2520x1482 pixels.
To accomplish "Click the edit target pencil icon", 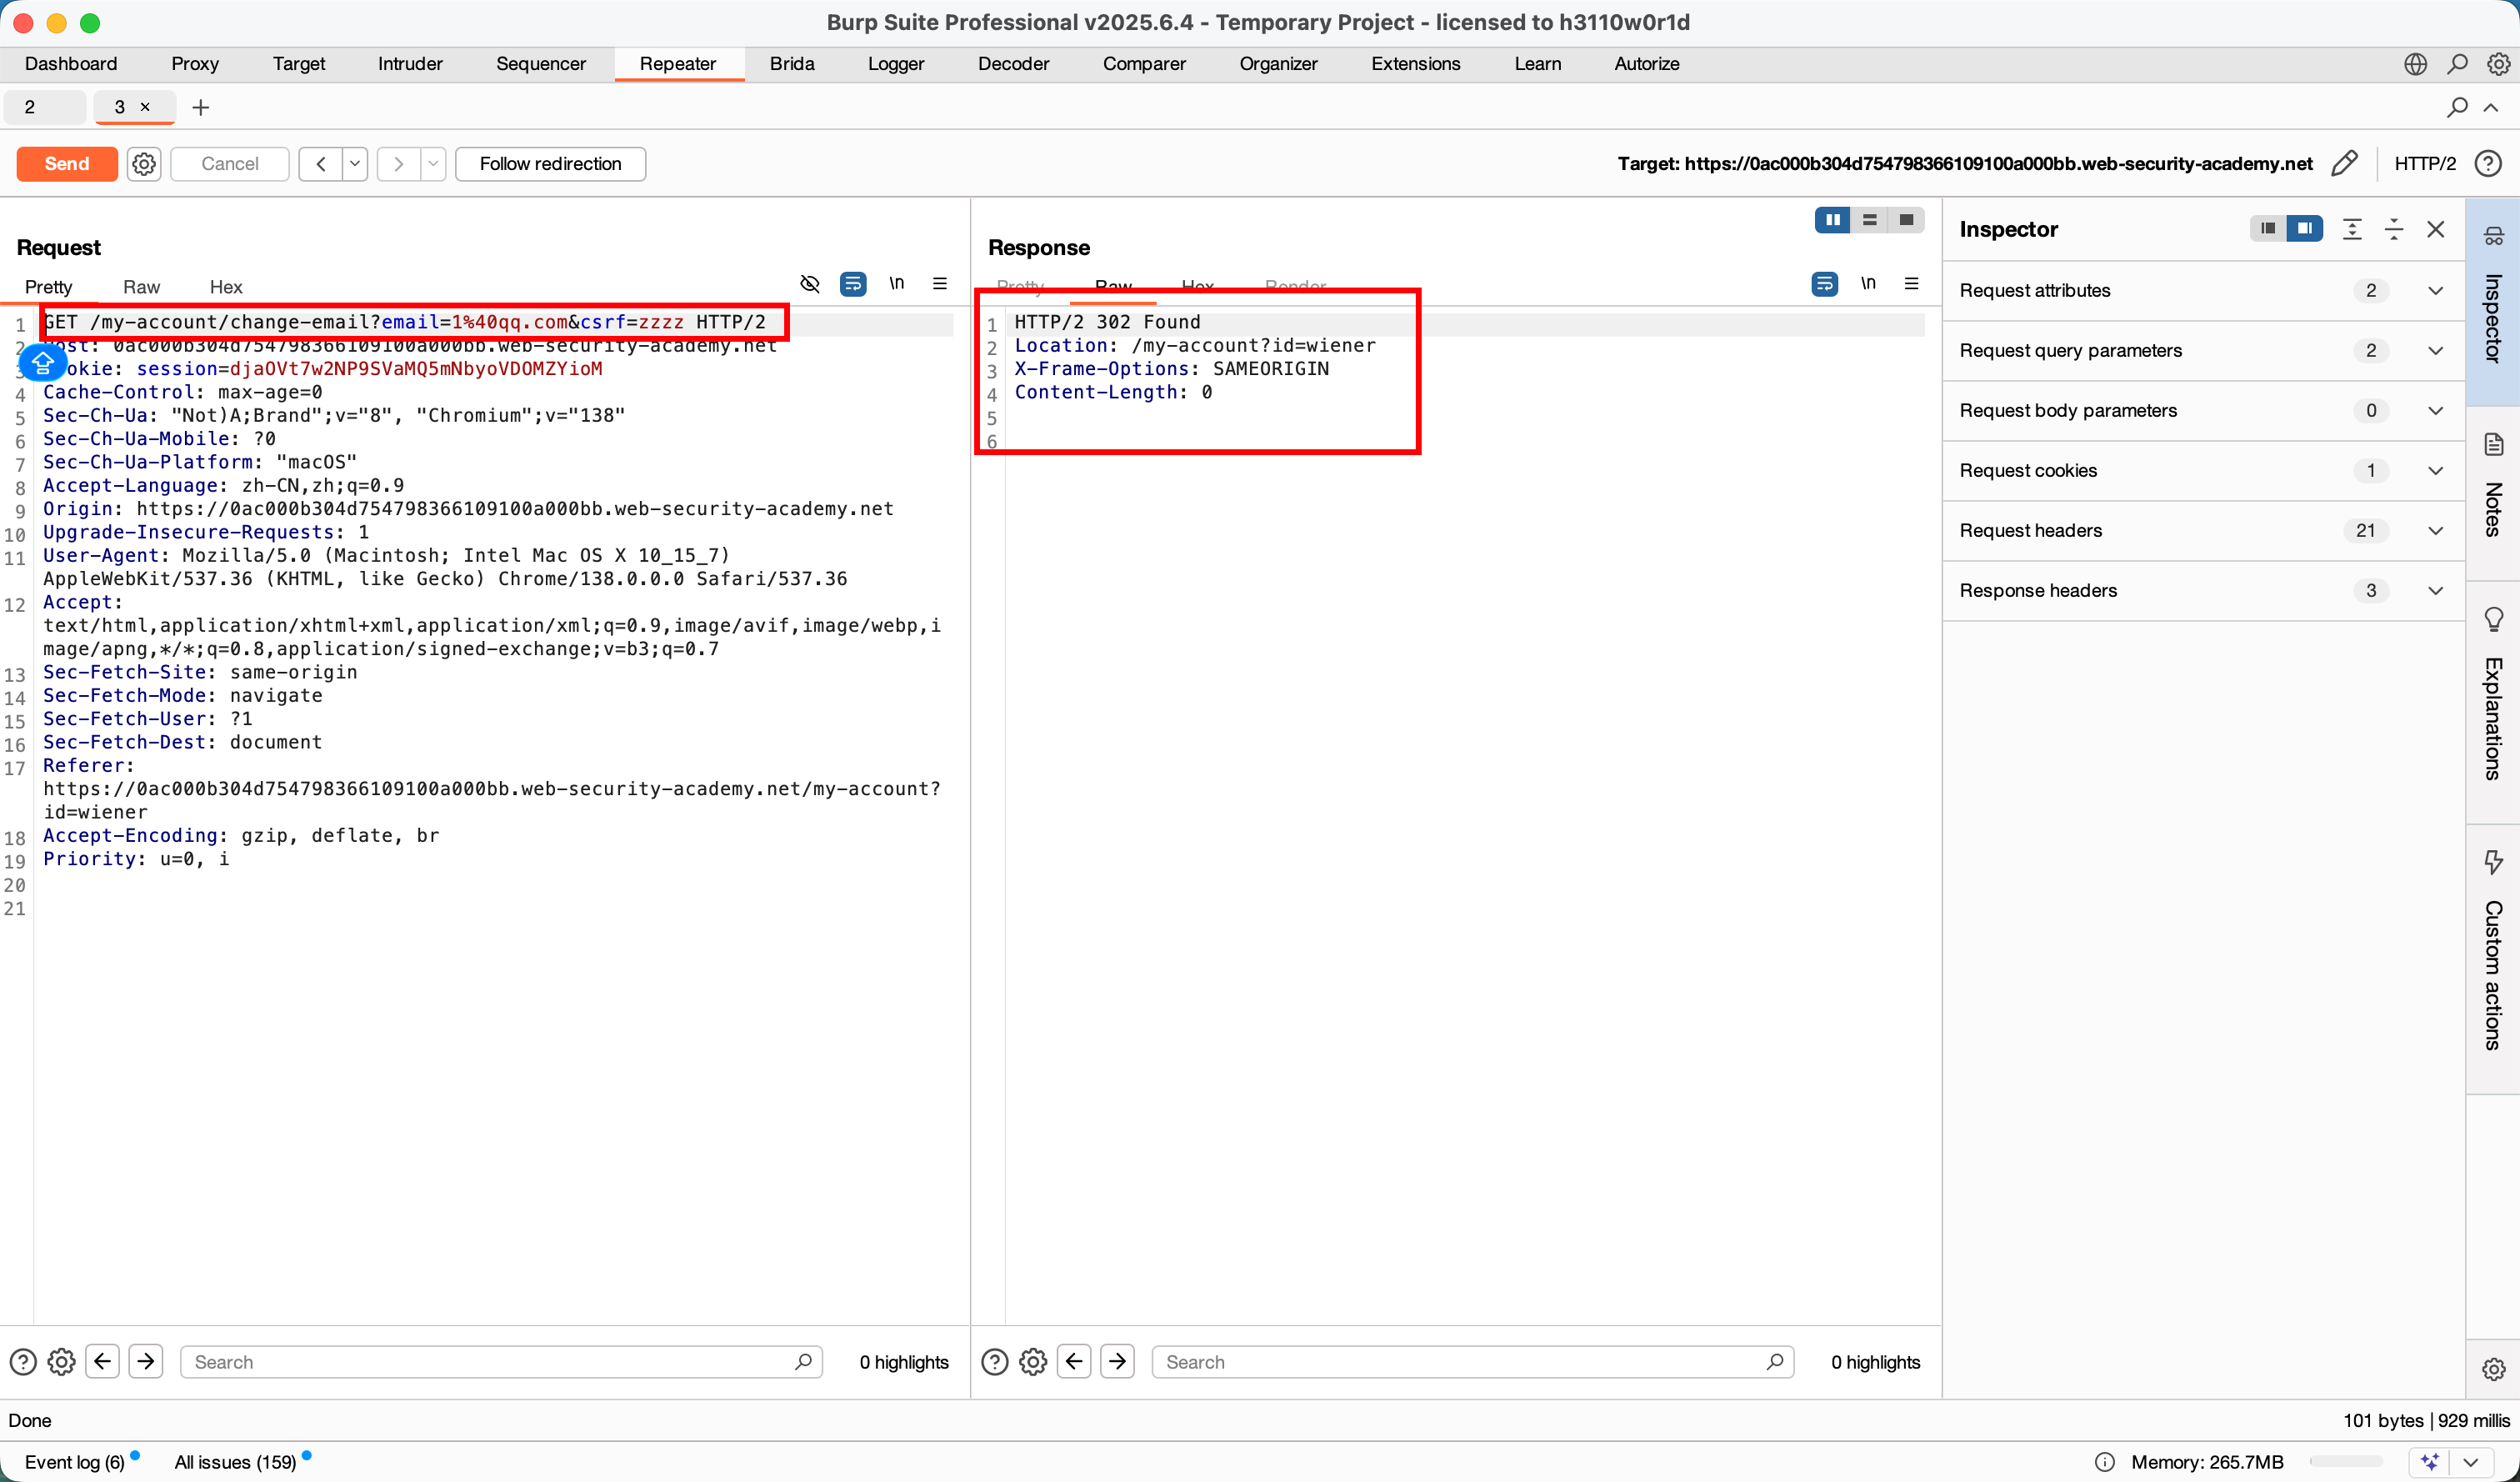I will click(2345, 163).
